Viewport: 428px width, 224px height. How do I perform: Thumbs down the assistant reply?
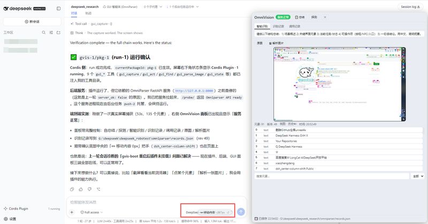pos(89,189)
